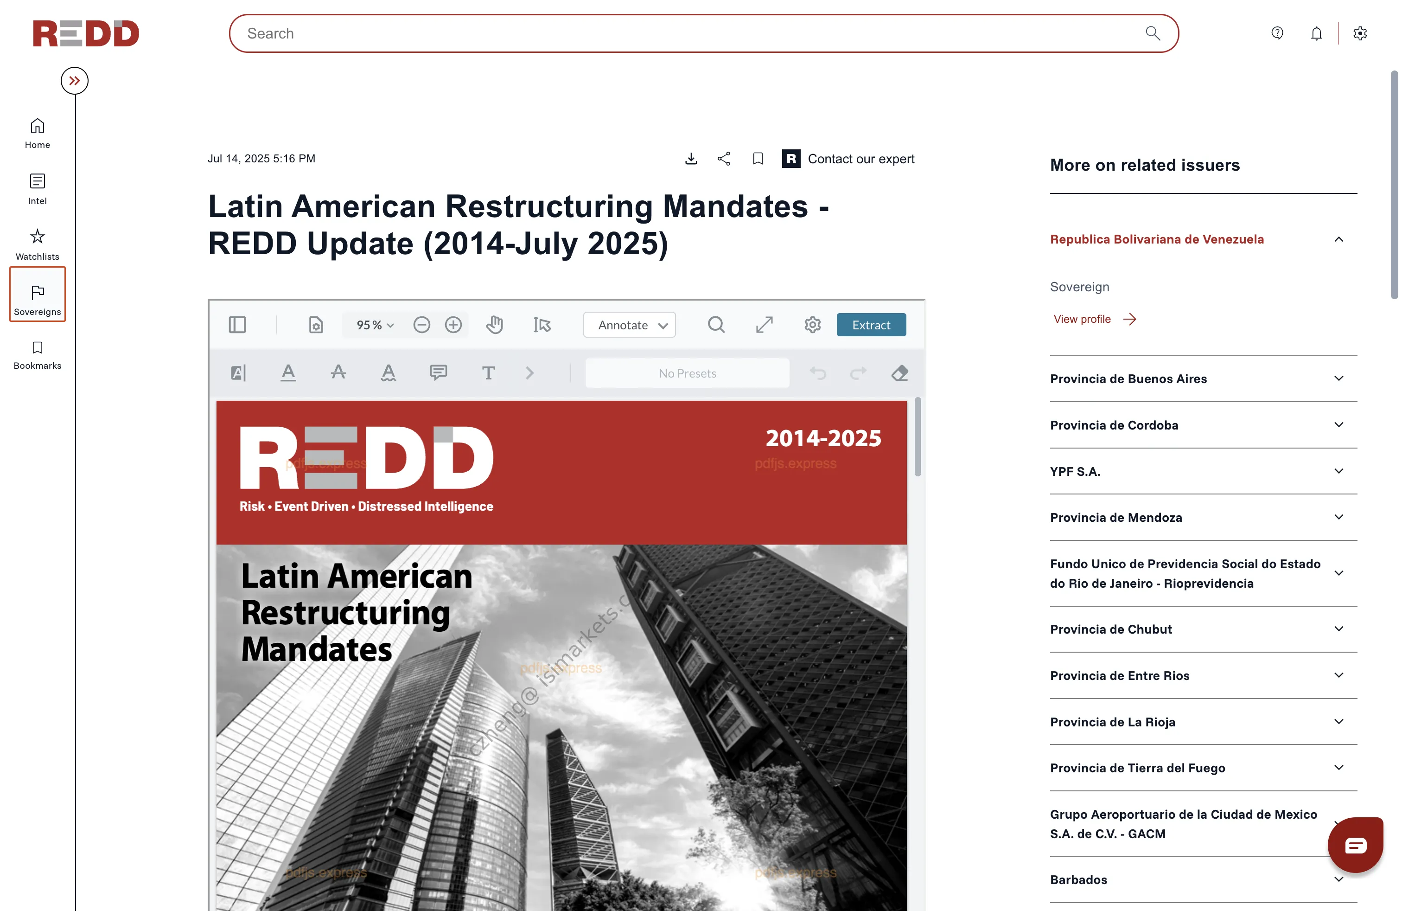Click the Extract button

[x=871, y=325]
